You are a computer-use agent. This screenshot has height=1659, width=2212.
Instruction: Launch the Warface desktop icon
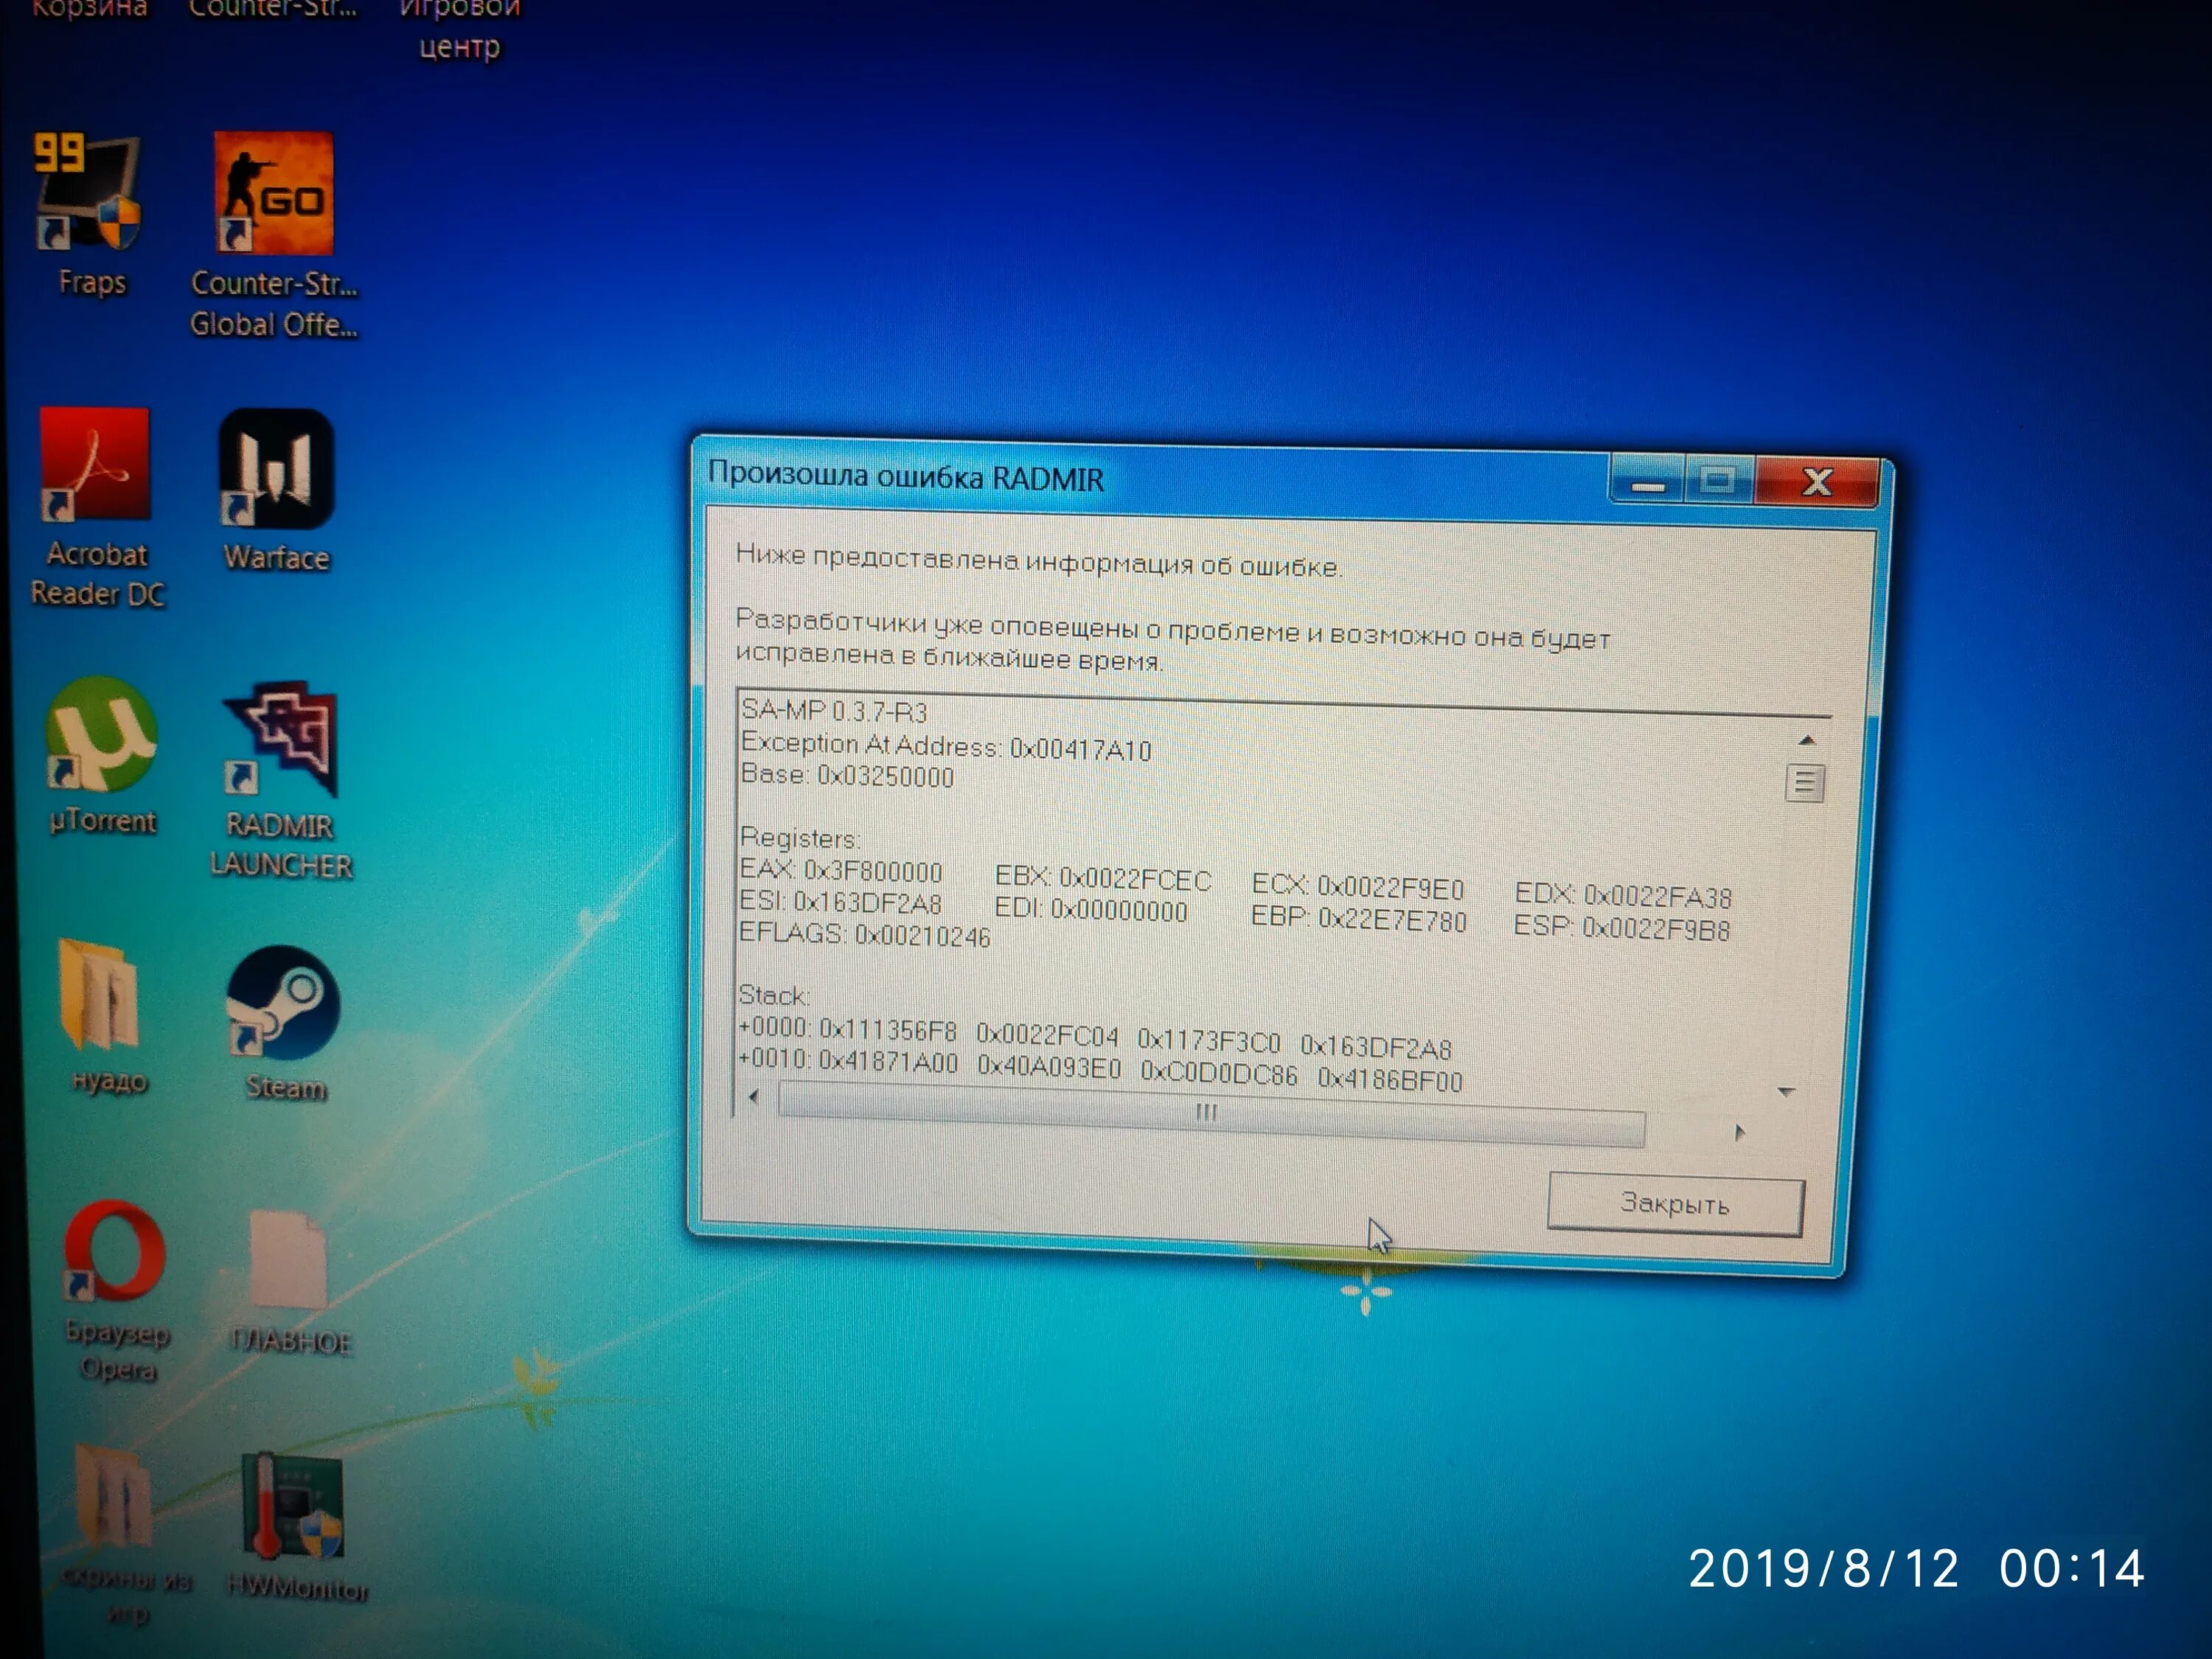pos(276,468)
